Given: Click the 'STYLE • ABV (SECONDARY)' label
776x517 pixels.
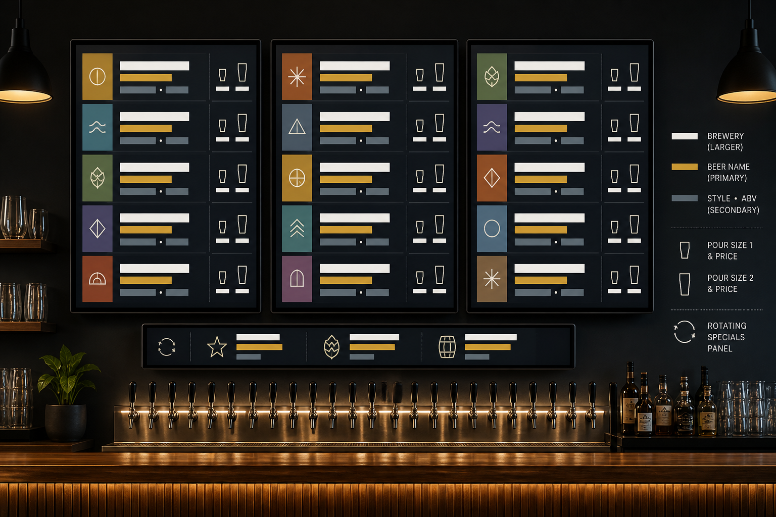Looking at the screenshot, I should click(733, 204).
